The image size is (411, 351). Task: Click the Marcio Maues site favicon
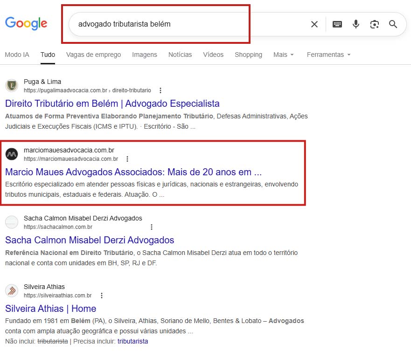click(x=12, y=154)
